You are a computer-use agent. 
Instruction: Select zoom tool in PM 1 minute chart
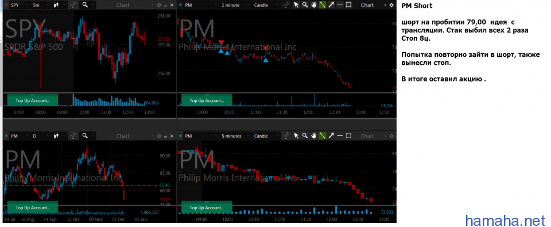pyautogui.click(x=305, y=5)
